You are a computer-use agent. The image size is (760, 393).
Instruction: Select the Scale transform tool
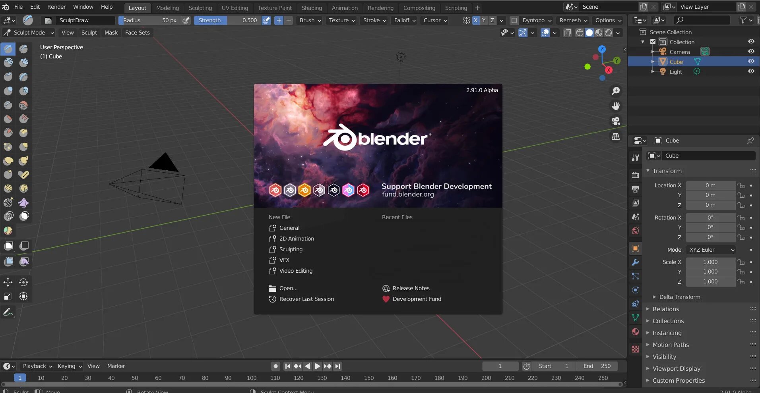pos(8,296)
